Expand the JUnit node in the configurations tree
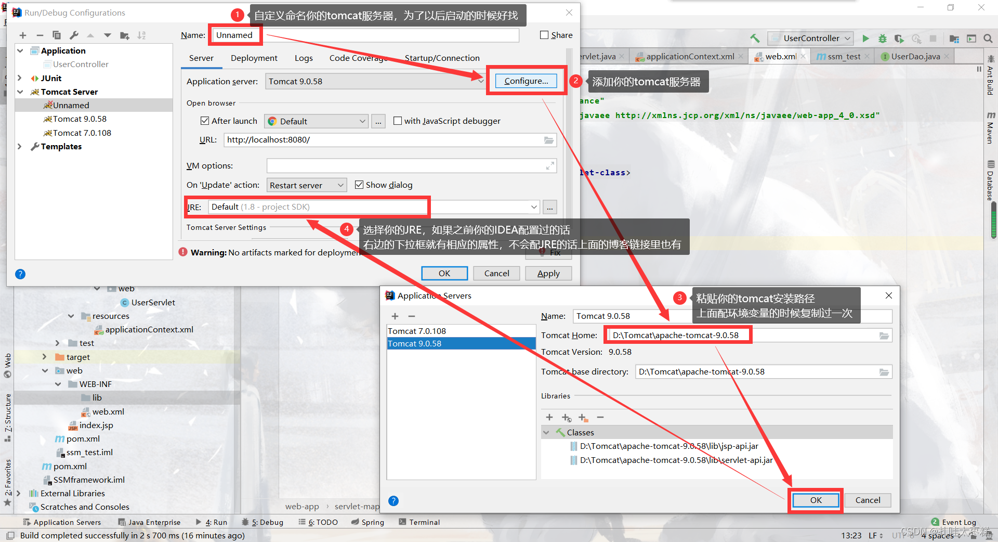 (20, 78)
